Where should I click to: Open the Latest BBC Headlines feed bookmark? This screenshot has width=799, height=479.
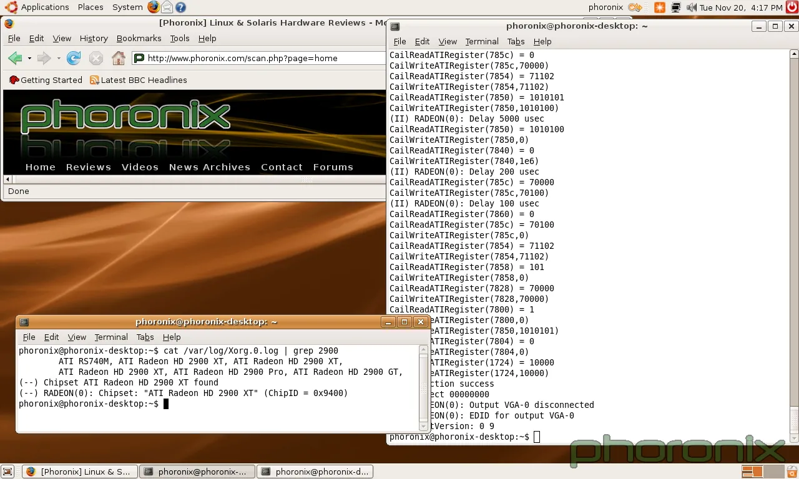[x=139, y=80]
